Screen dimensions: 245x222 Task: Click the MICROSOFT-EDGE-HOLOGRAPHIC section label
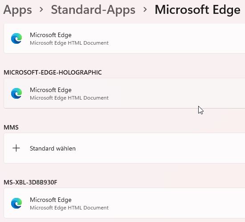pos(53,72)
